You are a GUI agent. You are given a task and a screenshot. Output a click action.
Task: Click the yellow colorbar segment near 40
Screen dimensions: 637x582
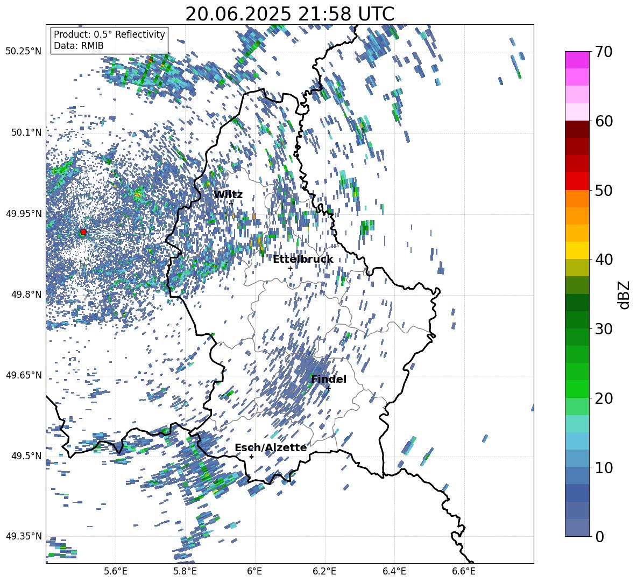tap(577, 250)
